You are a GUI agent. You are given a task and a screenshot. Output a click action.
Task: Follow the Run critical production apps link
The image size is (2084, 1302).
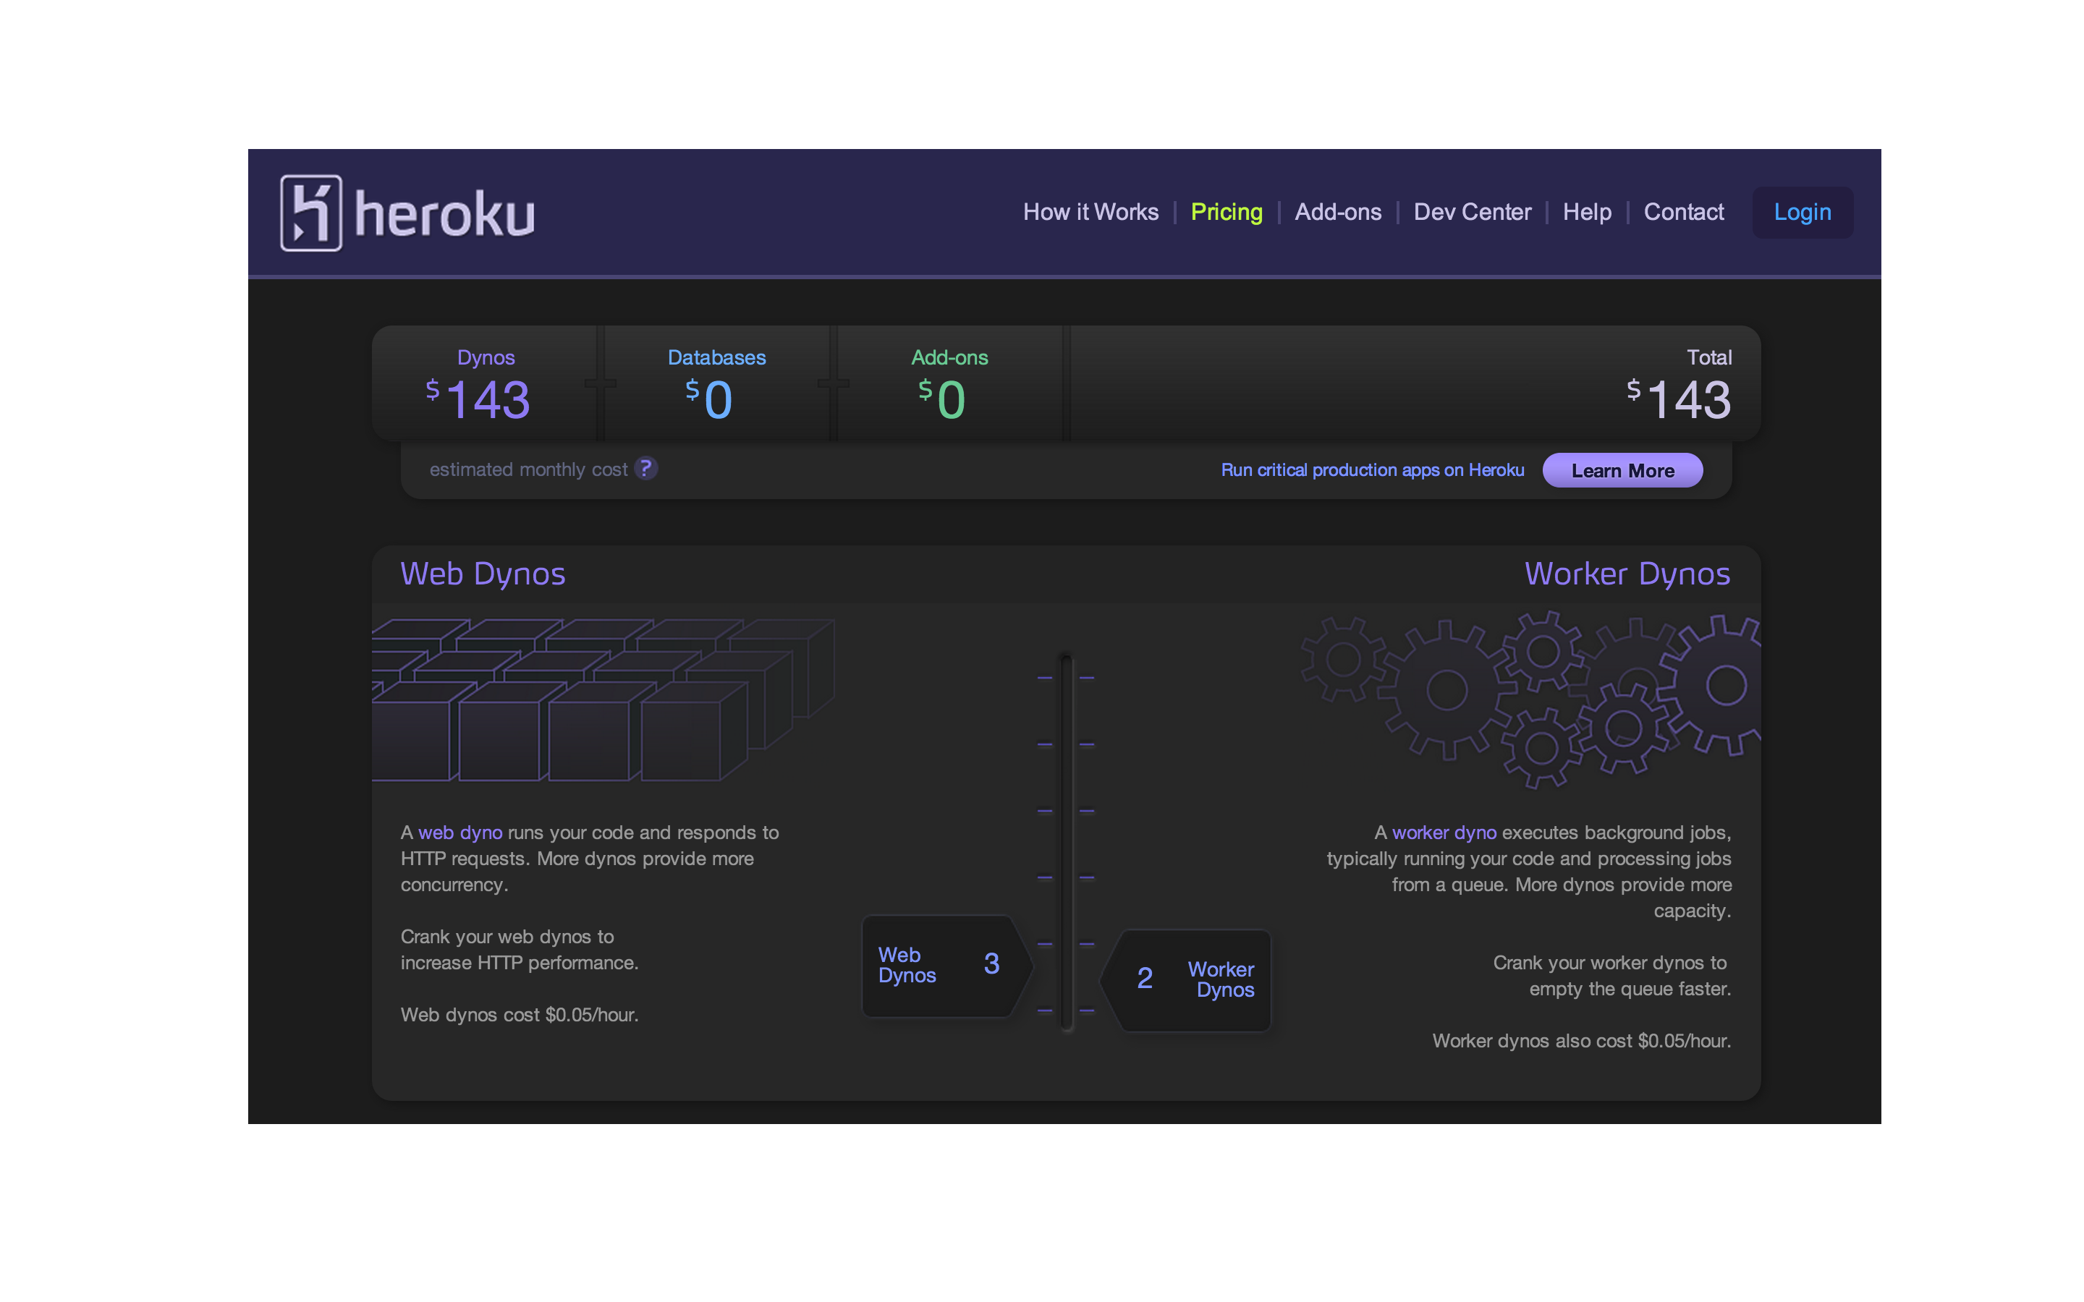(1372, 470)
